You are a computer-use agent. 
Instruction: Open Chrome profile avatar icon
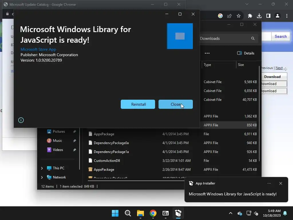pos(278,16)
